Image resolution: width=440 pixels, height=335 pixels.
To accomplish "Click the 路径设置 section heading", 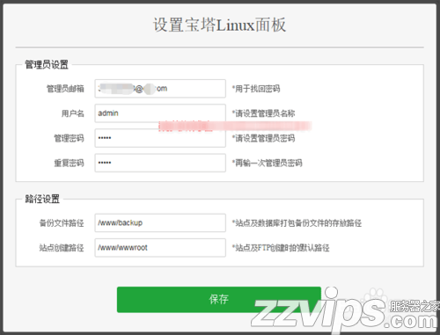I will tap(42, 199).
